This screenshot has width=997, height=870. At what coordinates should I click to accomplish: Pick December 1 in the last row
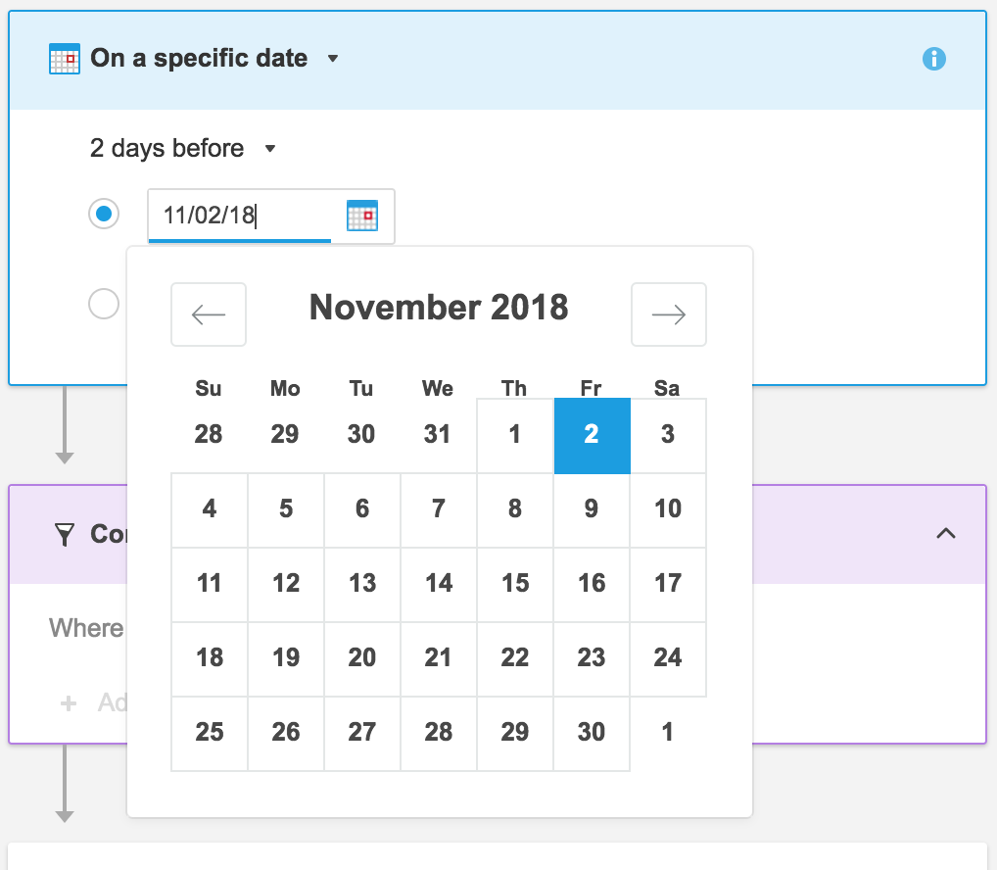pos(668,733)
